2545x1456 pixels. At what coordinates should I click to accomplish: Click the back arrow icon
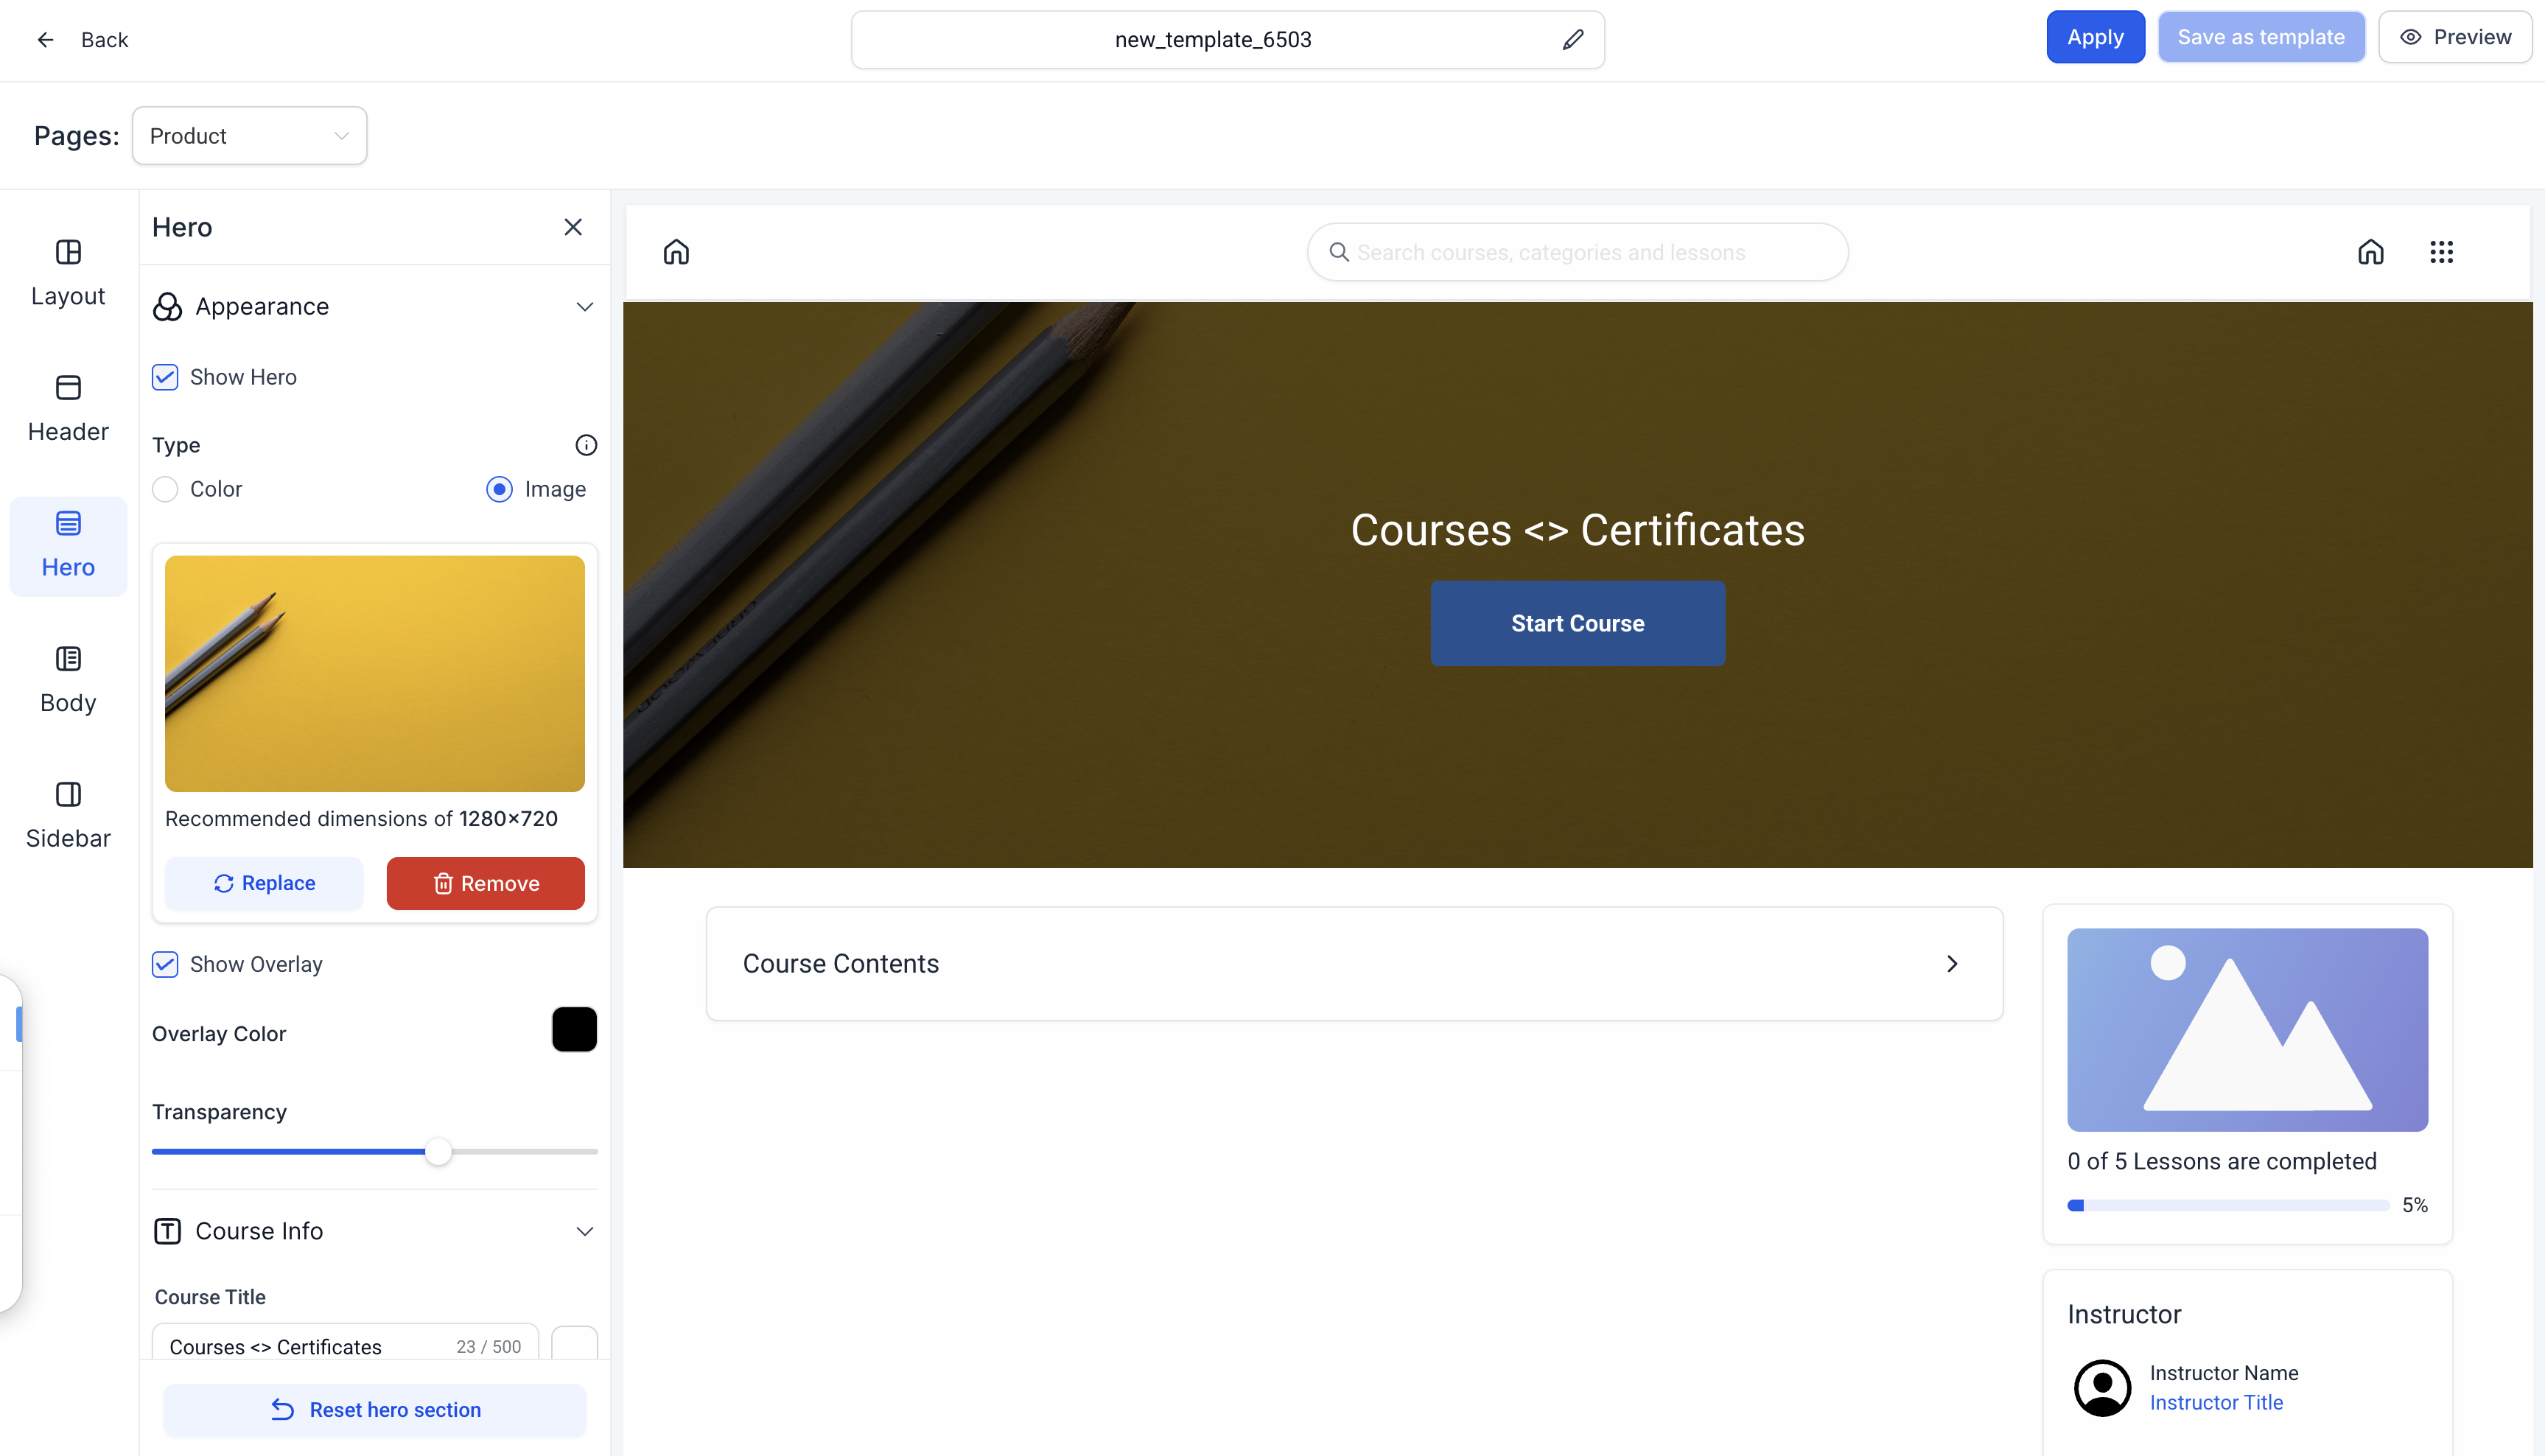tap(45, 40)
